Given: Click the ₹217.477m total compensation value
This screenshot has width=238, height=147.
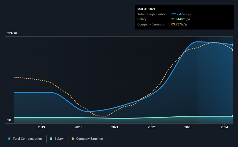Looking at the screenshot, I should [x=179, y=14].
